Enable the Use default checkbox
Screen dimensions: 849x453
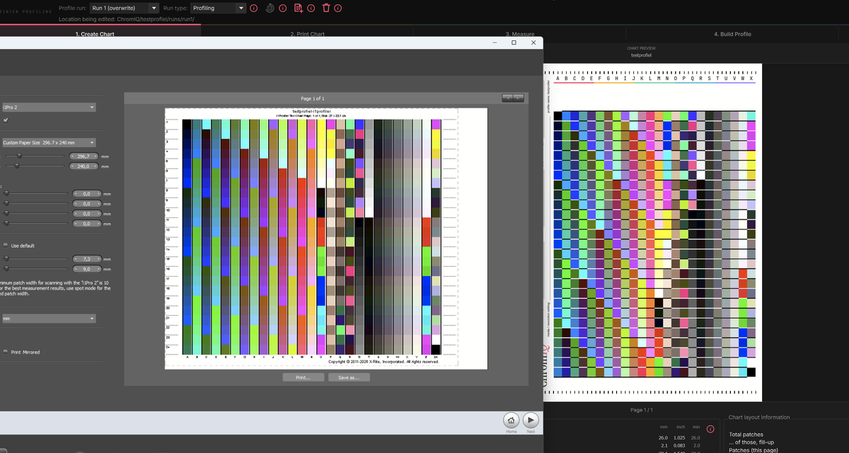[6, 245]
